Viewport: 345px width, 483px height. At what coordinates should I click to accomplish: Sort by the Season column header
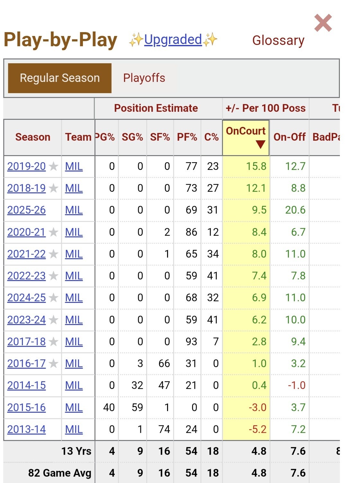click(33, 137)
